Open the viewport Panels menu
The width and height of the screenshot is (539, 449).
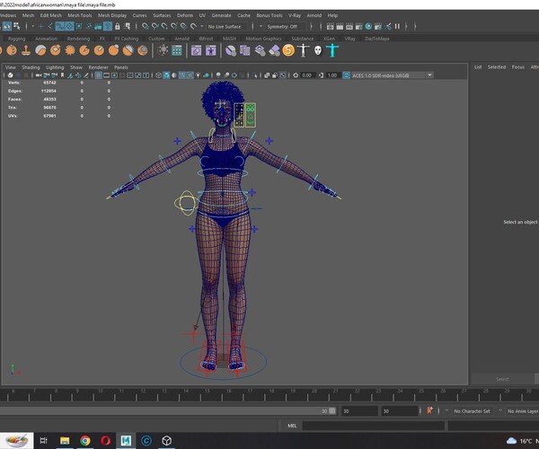click(x=121, y=67)
